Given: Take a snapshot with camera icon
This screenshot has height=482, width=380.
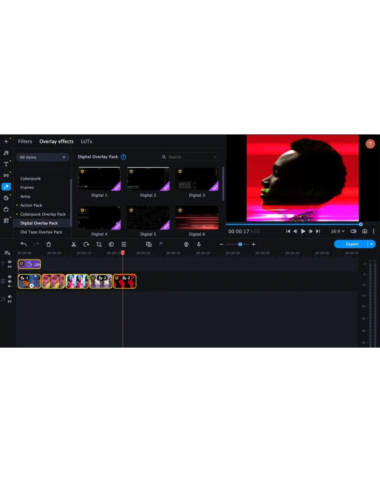Looking at the screenshot, I should coord(365,231).
